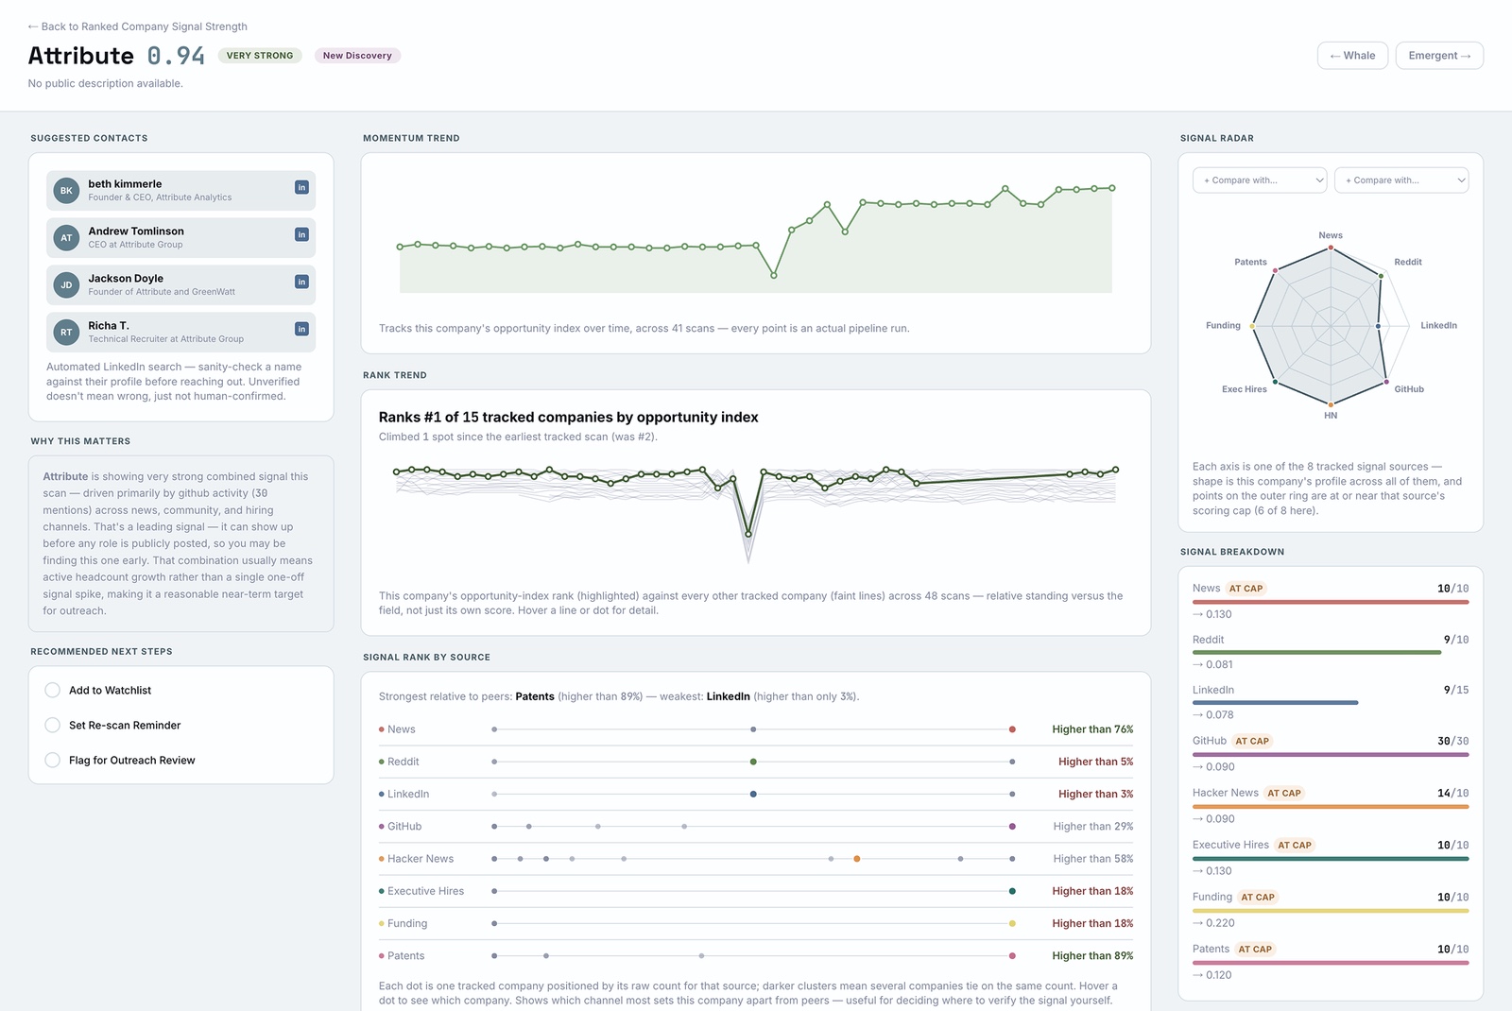Click the "Higher than 76%" News value

click(1092, 729)
